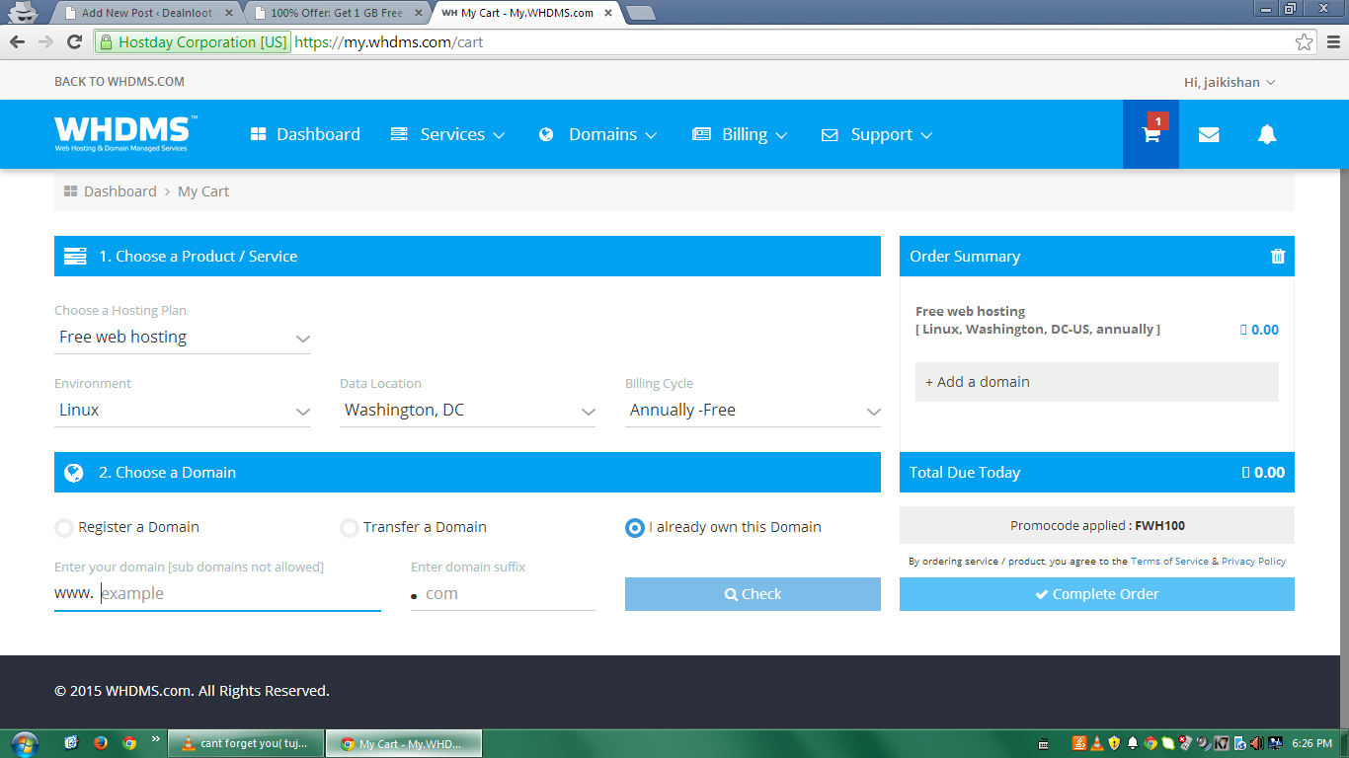Open the shopping cart icon with badge
Image resolution: width=1349 pixels, height=758 pixels.
1151,134
